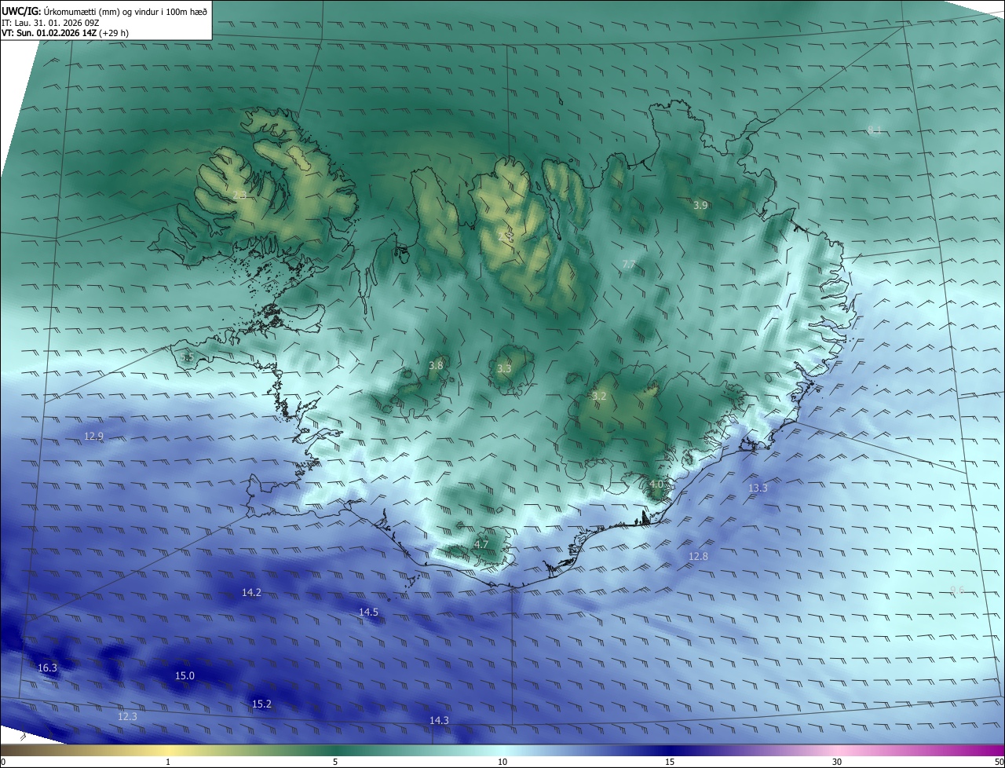Click the 4.7 value near the south coast
The height and width of the screenshot is (768, 1005).
point(481,544)
